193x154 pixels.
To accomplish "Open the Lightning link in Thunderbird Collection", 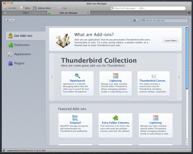I will point(115,81).
